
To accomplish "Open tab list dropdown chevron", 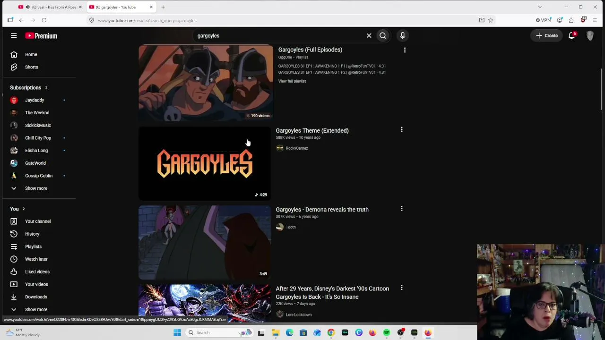I will click(x=540, y=7).
